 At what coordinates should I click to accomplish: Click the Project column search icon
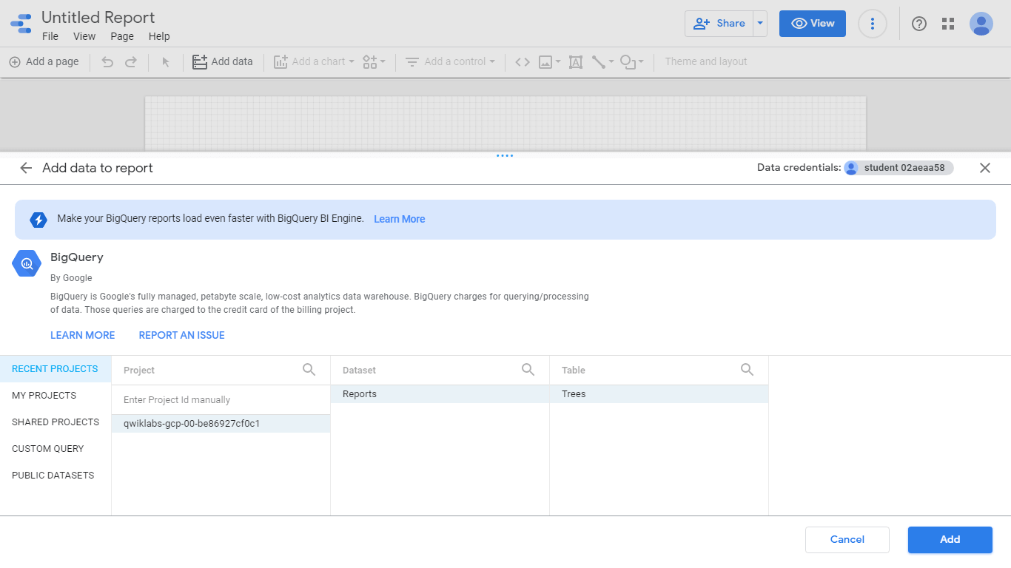click(309, 370)
